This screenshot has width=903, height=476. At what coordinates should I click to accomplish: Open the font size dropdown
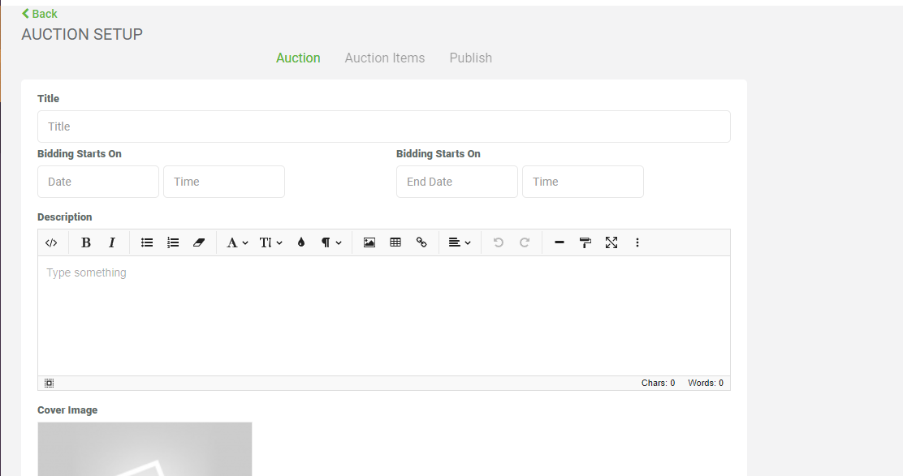(x=270, y=242)
